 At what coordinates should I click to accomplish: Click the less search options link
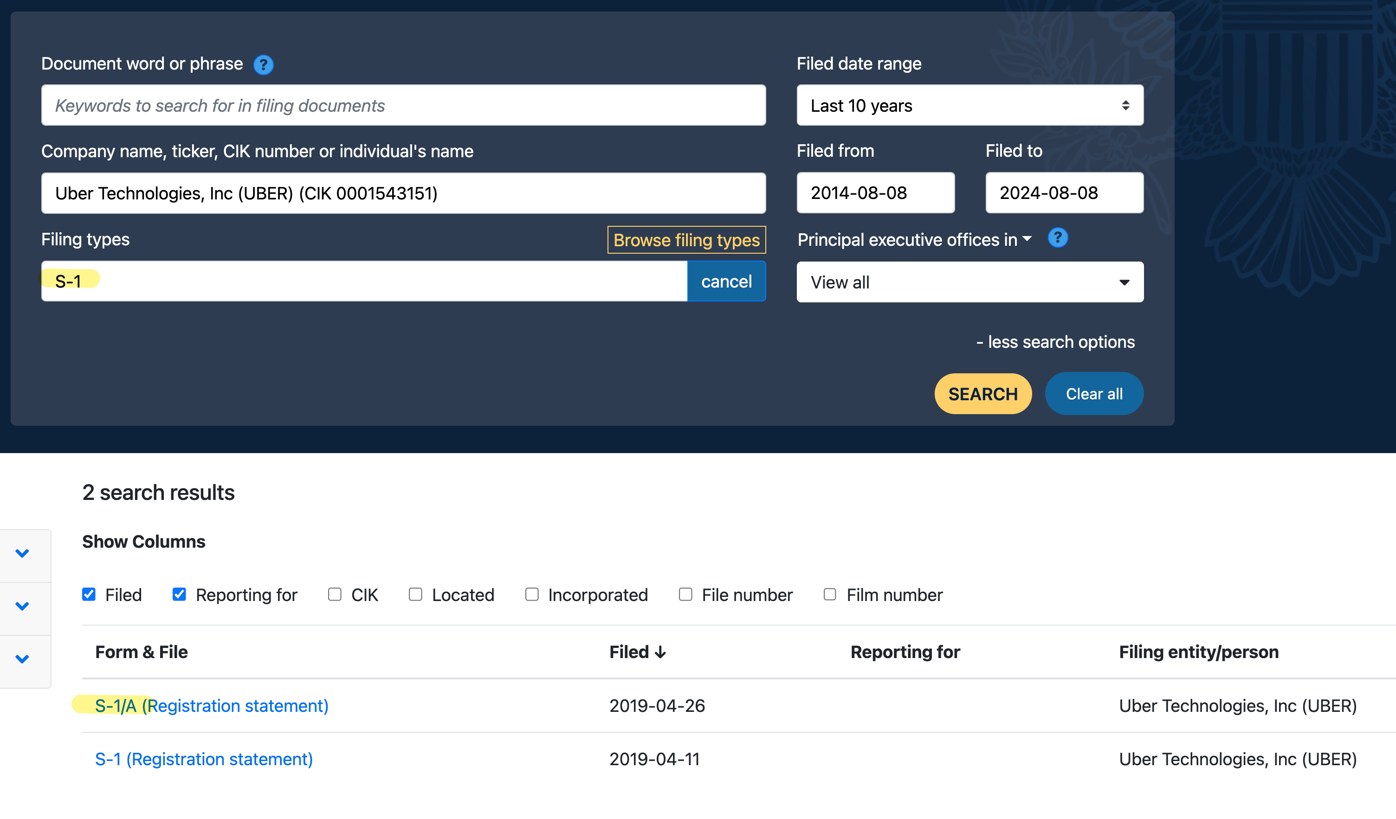pos(1055,342)
